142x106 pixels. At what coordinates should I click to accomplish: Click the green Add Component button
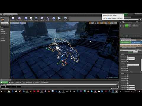[125, 42]
